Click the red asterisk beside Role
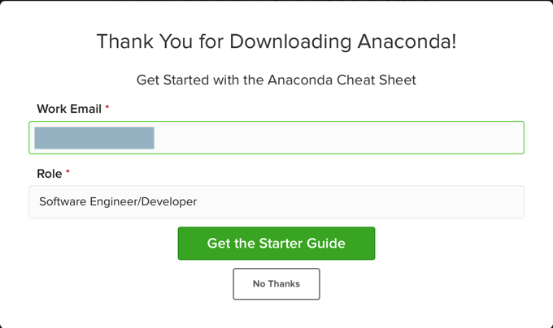 68,173
